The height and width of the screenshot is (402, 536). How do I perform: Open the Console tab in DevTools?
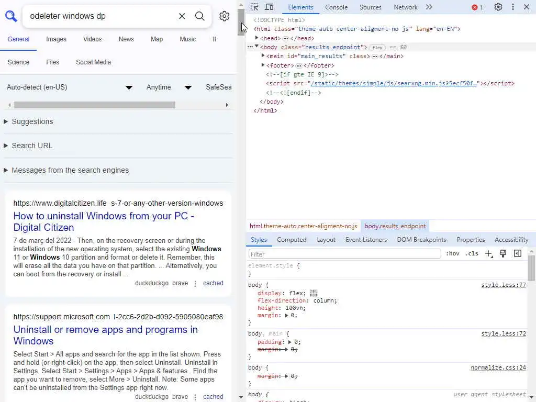(336, 7)
